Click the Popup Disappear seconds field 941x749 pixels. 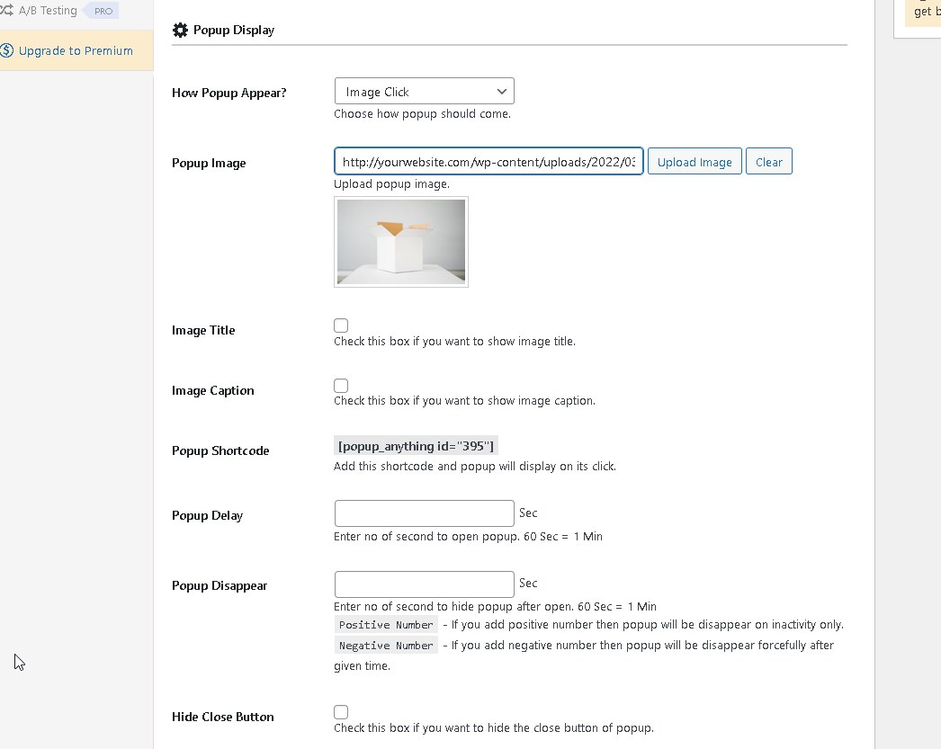pyautogui.click(x=424, y=584)
